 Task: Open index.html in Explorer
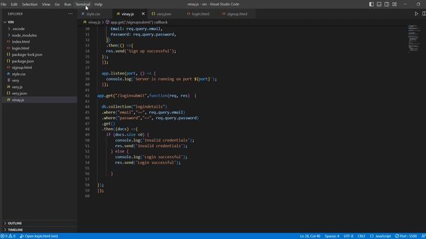tap(21, 42)
